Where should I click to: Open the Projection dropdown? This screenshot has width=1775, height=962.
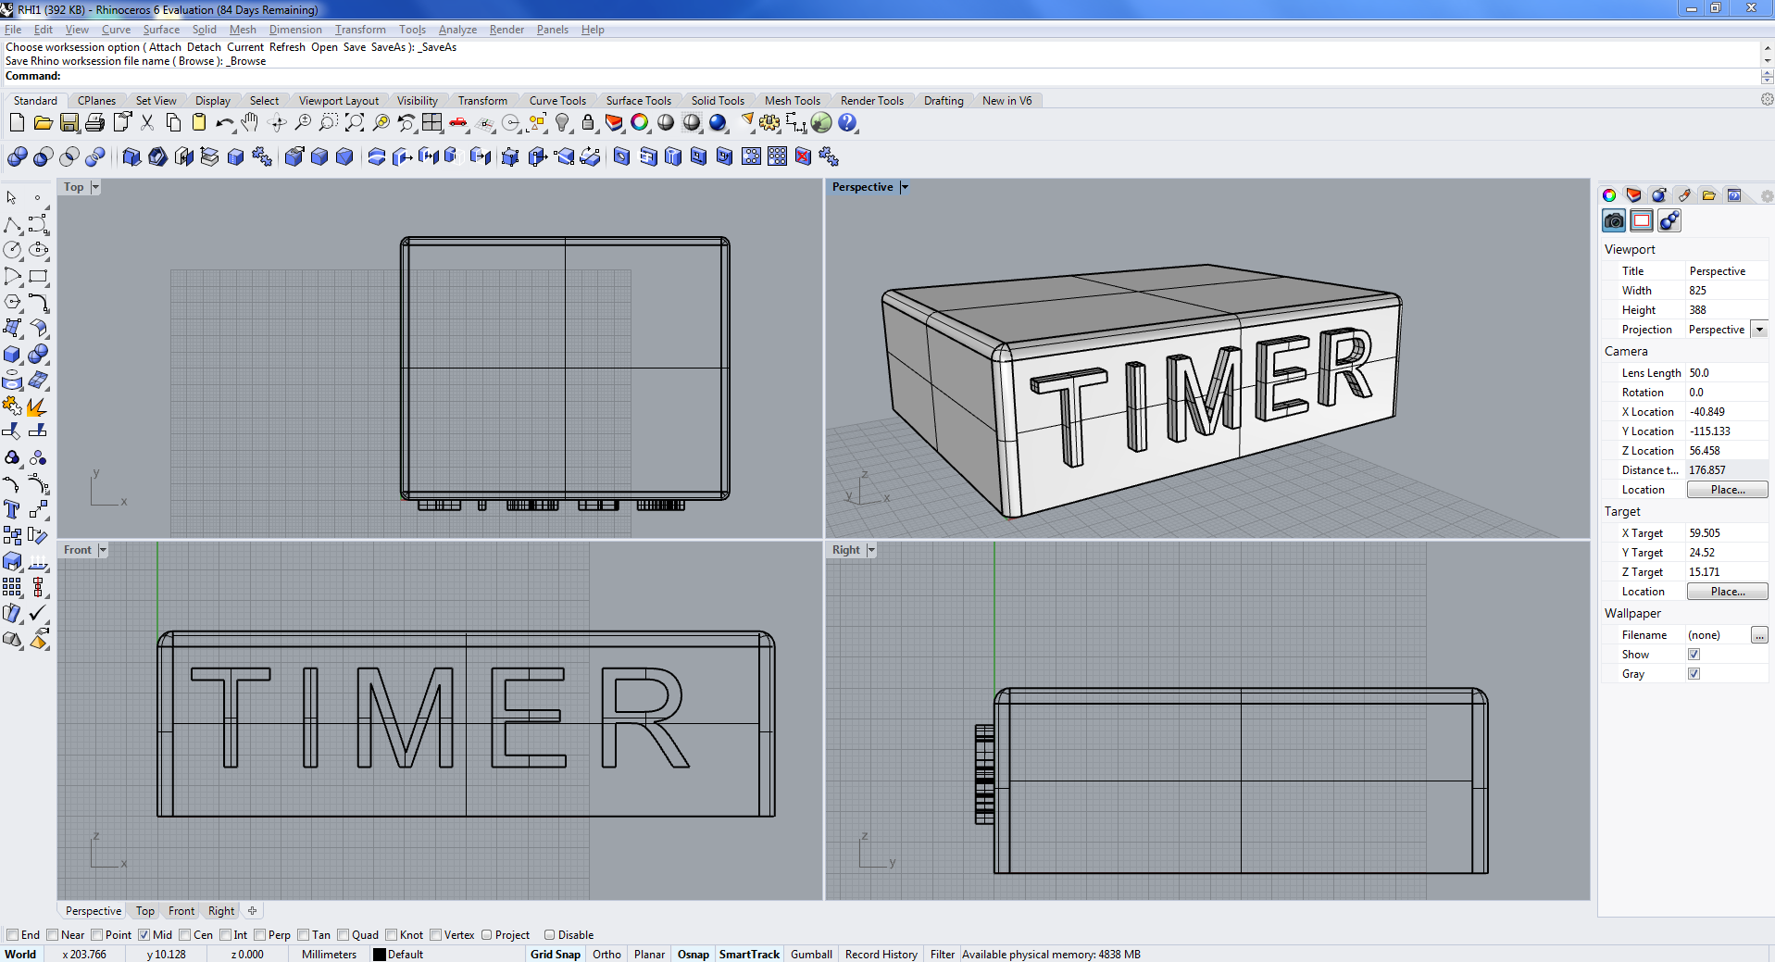tap(1759, 330)
